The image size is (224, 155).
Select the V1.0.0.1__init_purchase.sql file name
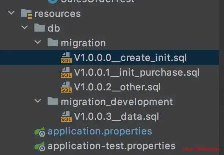tap(136, 72)
